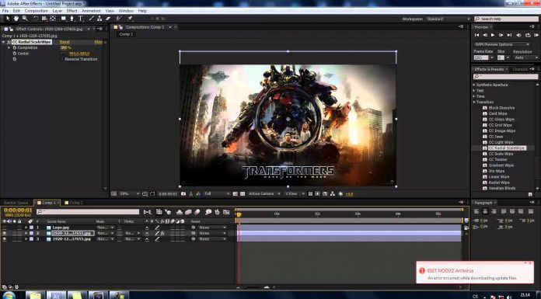Select CC Glass Wipe effect
The width and height of the screenshot is (541, 299).
click(501, 120)
